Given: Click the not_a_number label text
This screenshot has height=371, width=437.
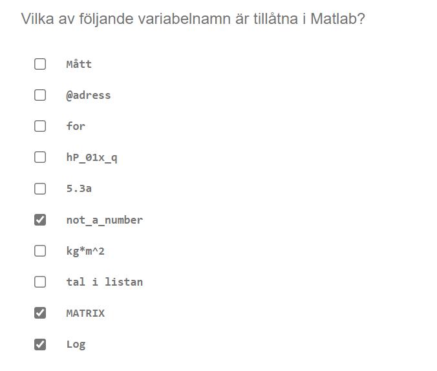Looking at the screenshot, I should tap(104, 220).
